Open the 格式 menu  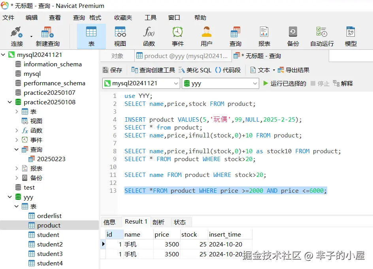click(x=95, y=18)
